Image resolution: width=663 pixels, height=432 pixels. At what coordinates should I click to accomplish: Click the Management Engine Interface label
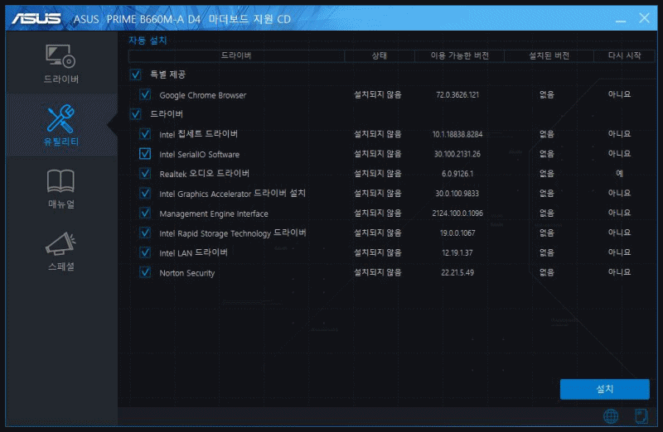tap(214, 214)
